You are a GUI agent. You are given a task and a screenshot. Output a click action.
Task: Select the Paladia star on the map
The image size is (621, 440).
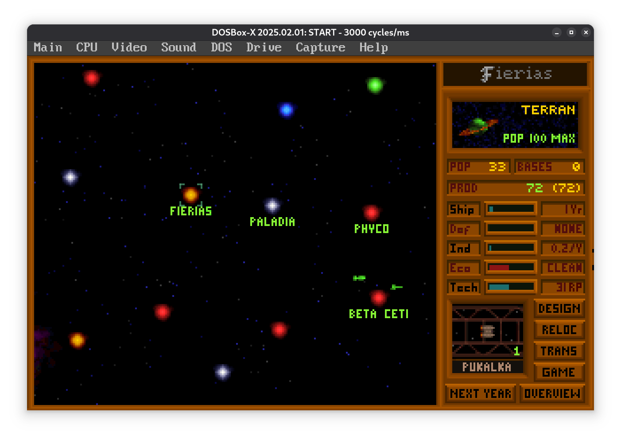click(272, 205)
